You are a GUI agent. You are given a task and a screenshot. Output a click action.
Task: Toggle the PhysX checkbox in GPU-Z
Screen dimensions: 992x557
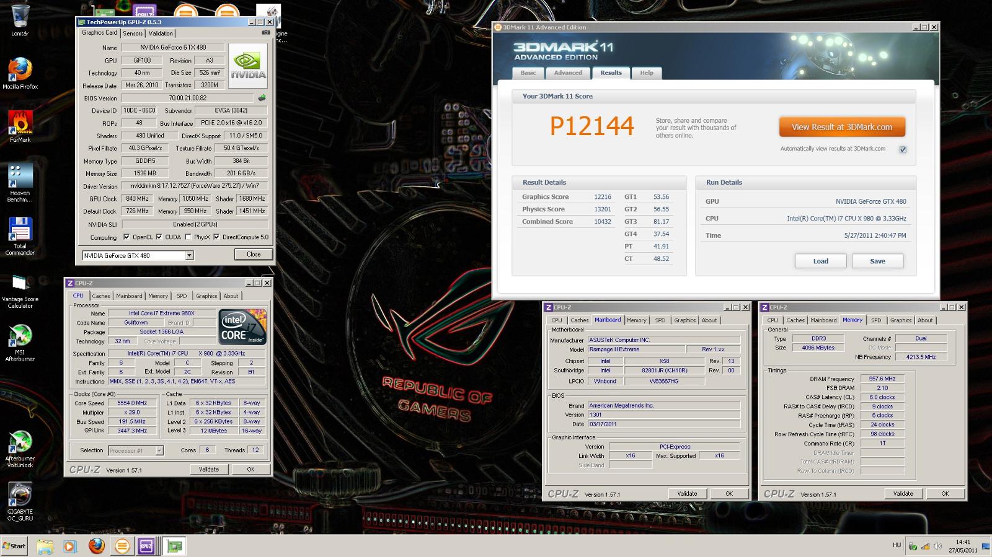(188, 237)
